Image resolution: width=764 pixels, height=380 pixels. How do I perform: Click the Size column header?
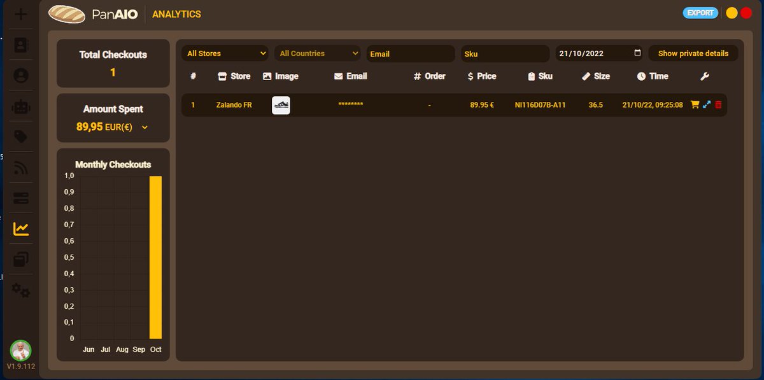tap(596, 76)
